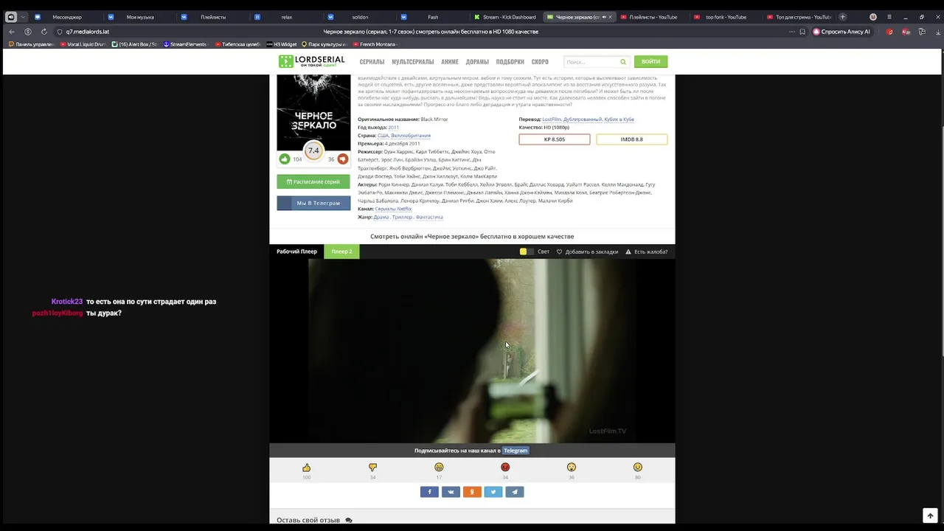Viewport: 944px width, 531px height.
Task: Open the 'Сериалы' menu
Action: point(372,62)
